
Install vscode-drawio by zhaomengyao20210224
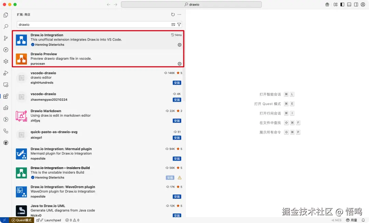tap(177, 100)
